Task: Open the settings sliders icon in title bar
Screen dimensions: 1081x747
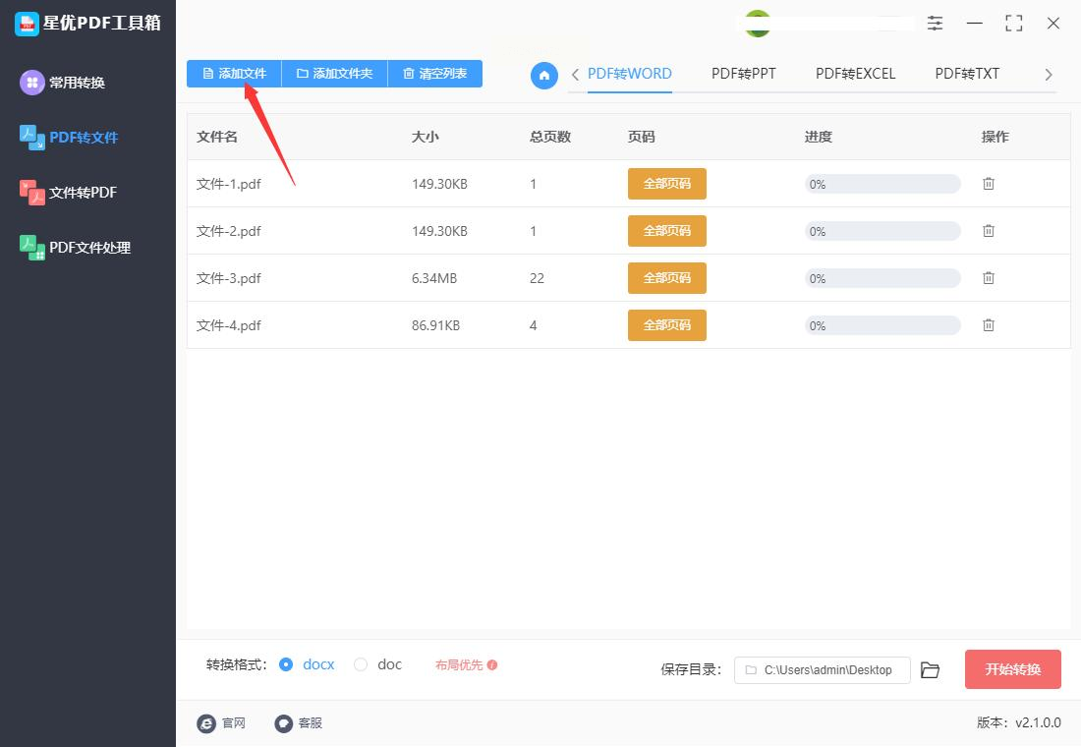Action: point(935,23)
